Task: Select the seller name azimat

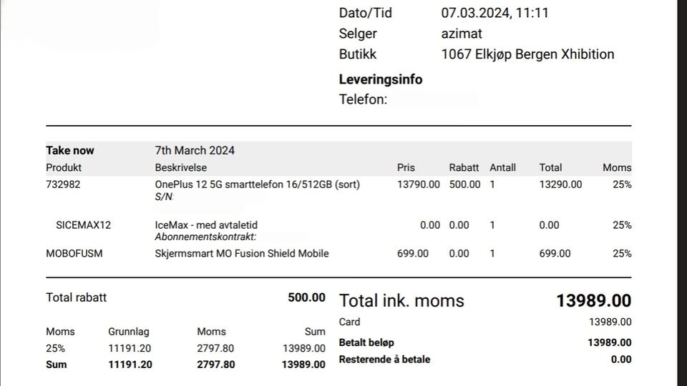Action: point(462,34)
